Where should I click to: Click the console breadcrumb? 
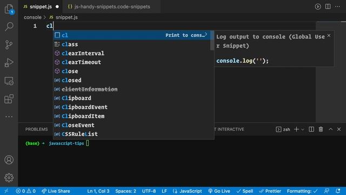coord(32,17)
